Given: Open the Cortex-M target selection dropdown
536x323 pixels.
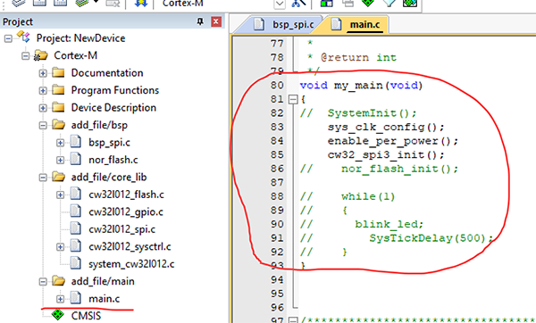Looking at the screenshot, I should tap(280, 4).
